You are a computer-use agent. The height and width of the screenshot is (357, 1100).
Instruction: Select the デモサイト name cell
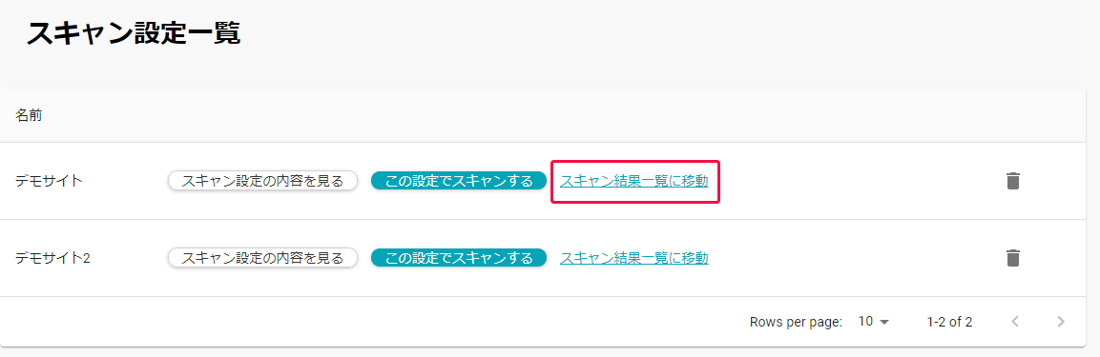point(49,181)
